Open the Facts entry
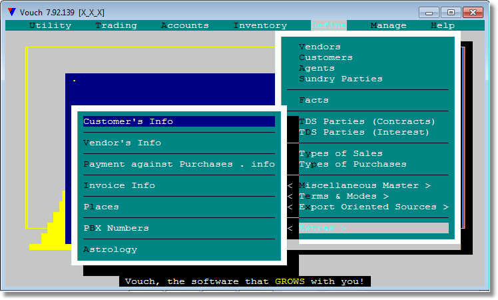The height and width of the screenshot is (300, 498). point(314,100)
